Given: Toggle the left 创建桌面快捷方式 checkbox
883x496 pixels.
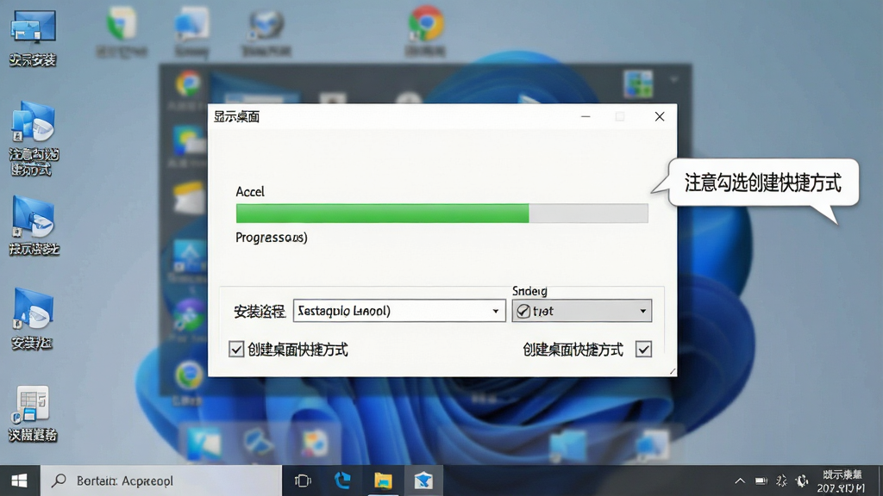Looking at the screenshot, I should coord(236,350).
